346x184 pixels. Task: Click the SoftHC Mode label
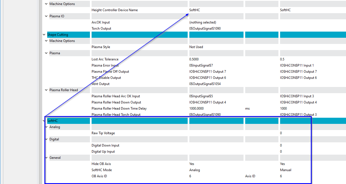(x=102, y=170)
